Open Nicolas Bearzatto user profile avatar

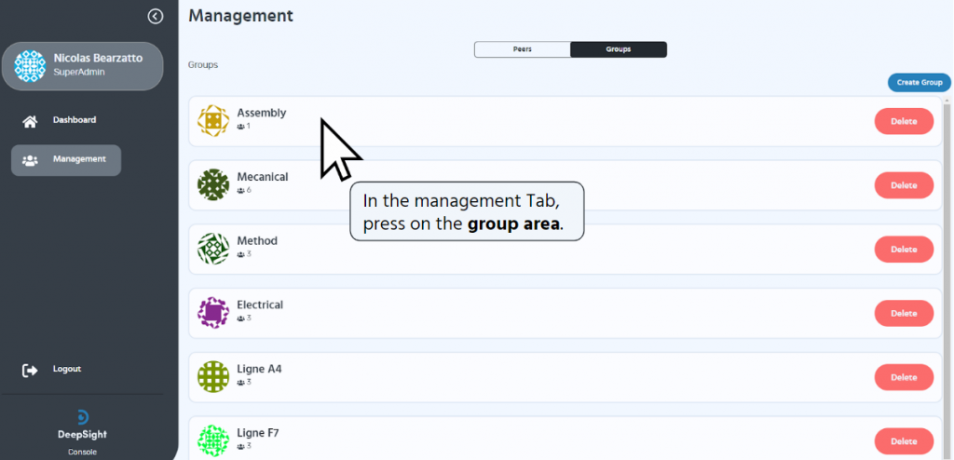tap(30, 66)
